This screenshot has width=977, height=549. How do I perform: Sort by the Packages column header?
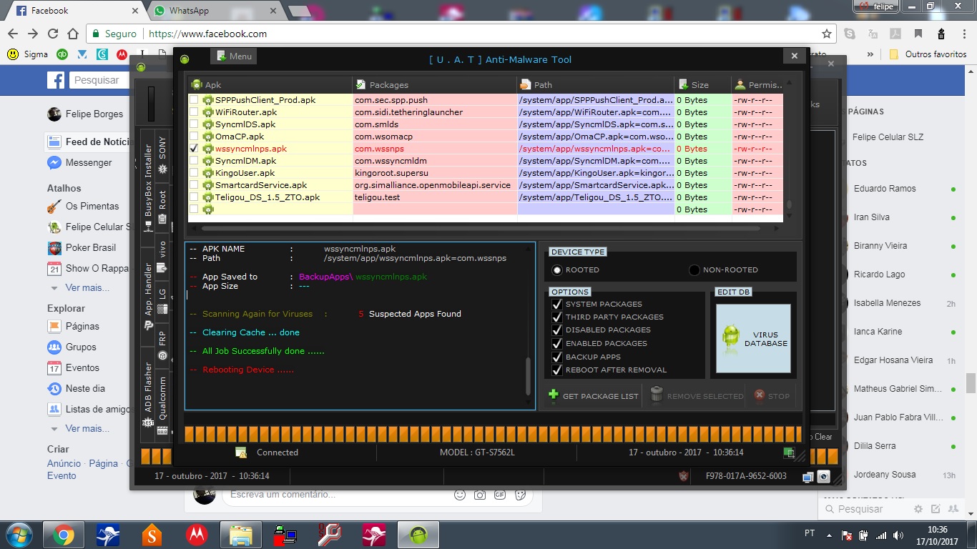(x=435, y=84)
